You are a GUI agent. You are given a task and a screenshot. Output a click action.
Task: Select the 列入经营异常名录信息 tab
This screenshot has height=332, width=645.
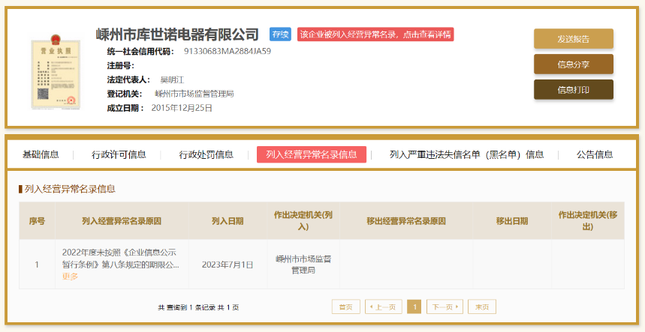[x=312, y=154]
